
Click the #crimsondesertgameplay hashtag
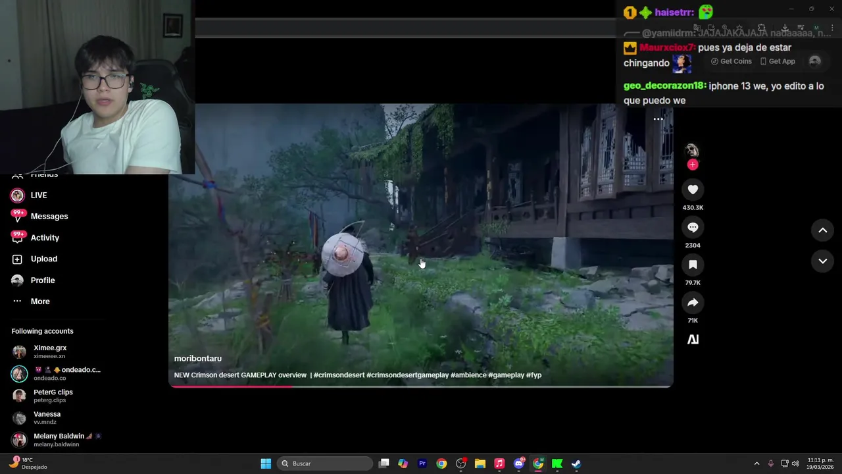tap(407, 375)
